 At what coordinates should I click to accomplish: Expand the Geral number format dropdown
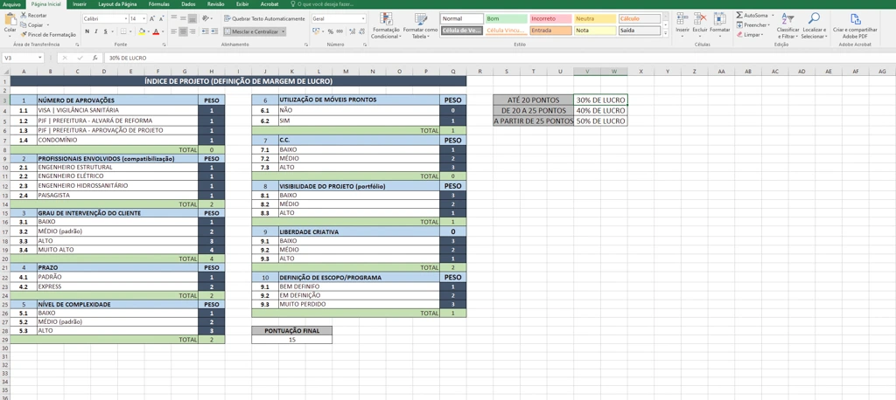(363, 18)
